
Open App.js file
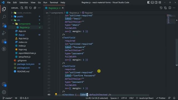point(22,35)
